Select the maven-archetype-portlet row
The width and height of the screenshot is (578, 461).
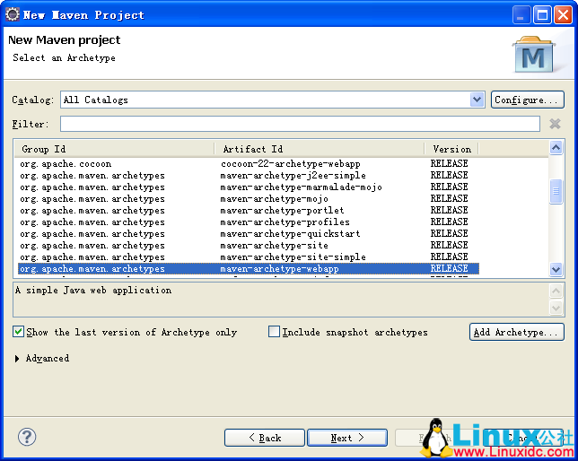click(x=249, y=211)
